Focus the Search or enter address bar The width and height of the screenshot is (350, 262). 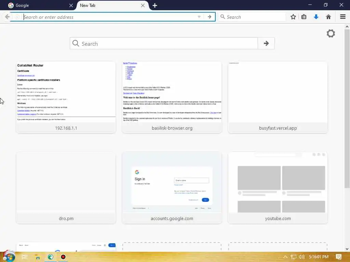coord(109,17)
